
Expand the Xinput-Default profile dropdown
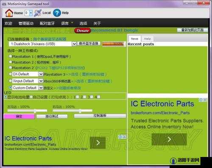coord(41,81)
